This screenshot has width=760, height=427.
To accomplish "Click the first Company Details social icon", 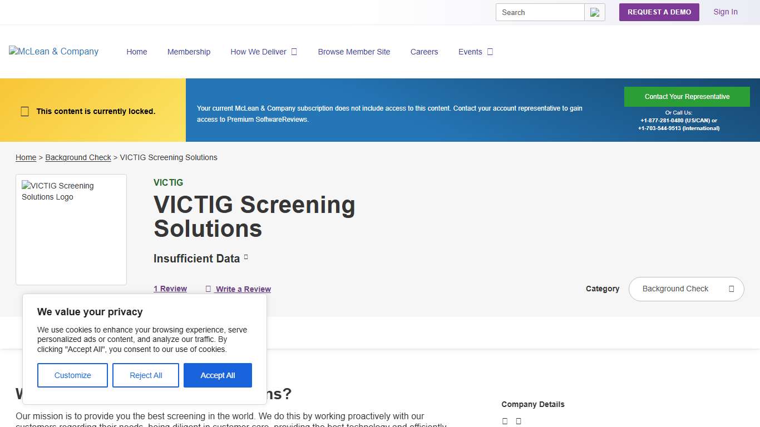I will [505, 421].
